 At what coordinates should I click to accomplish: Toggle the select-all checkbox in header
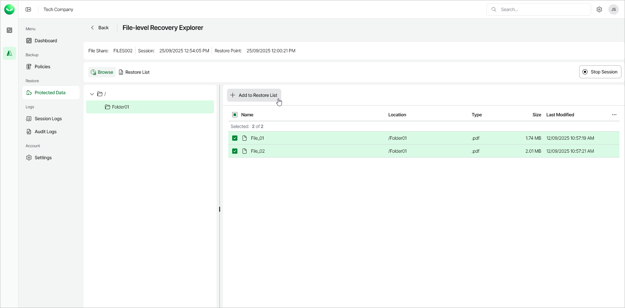(235, 115)
